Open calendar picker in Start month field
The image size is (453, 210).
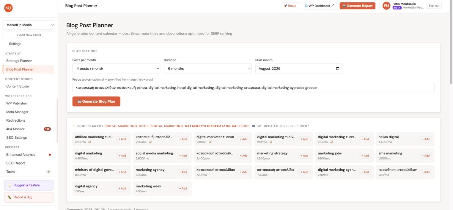[x=338, y=68]
